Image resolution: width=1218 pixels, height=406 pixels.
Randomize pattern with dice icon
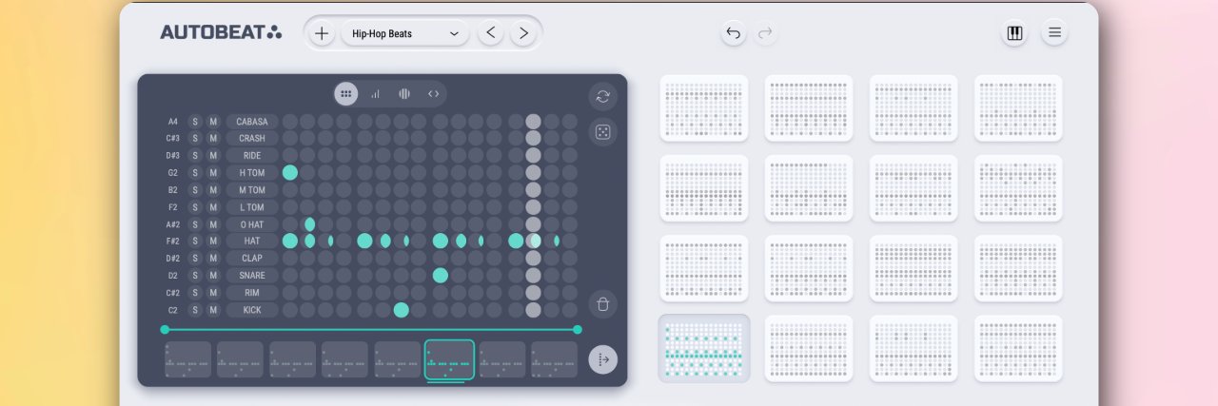[602, 132]
